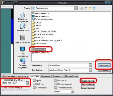Screen dimensions: 113x96
Task: Select the gold_all folder
Action: pyautogui.click(x=37, y=22)
